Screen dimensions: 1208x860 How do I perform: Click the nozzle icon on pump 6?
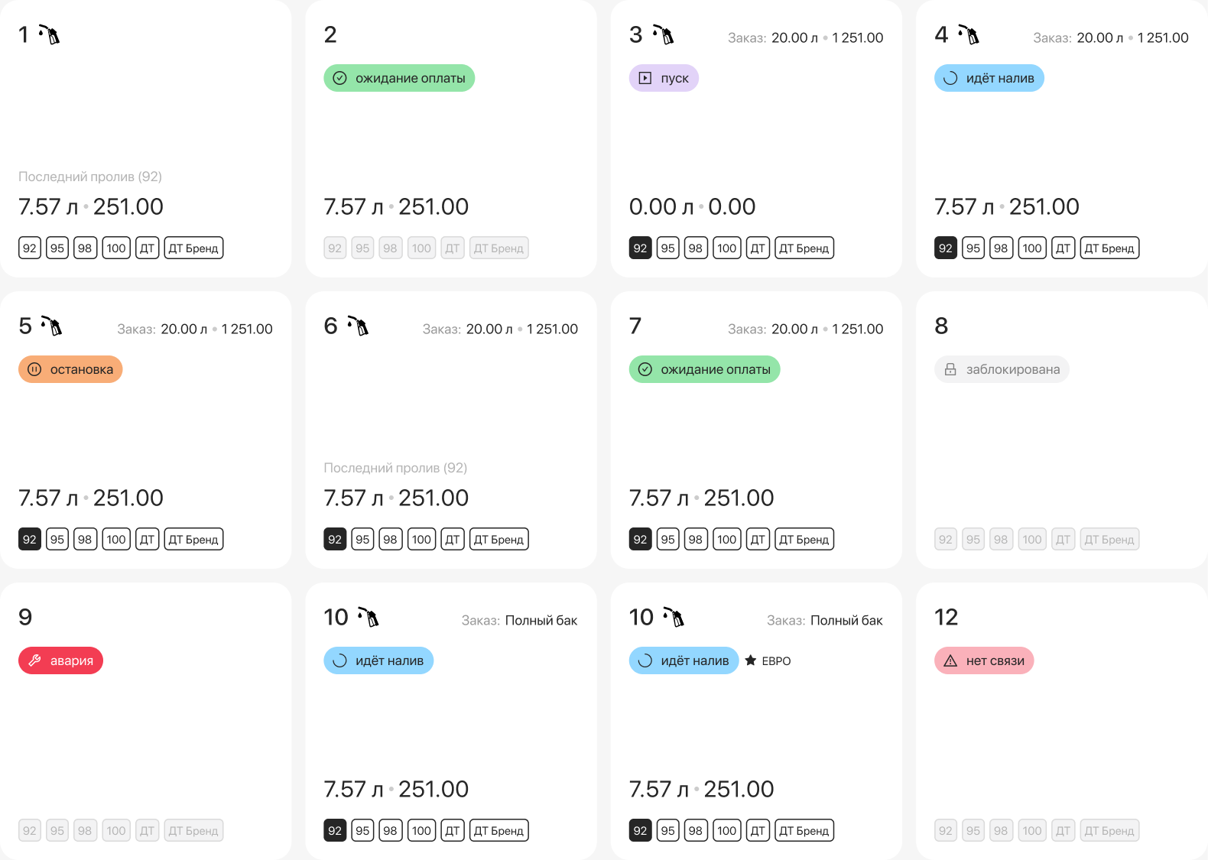pos(357,326)
